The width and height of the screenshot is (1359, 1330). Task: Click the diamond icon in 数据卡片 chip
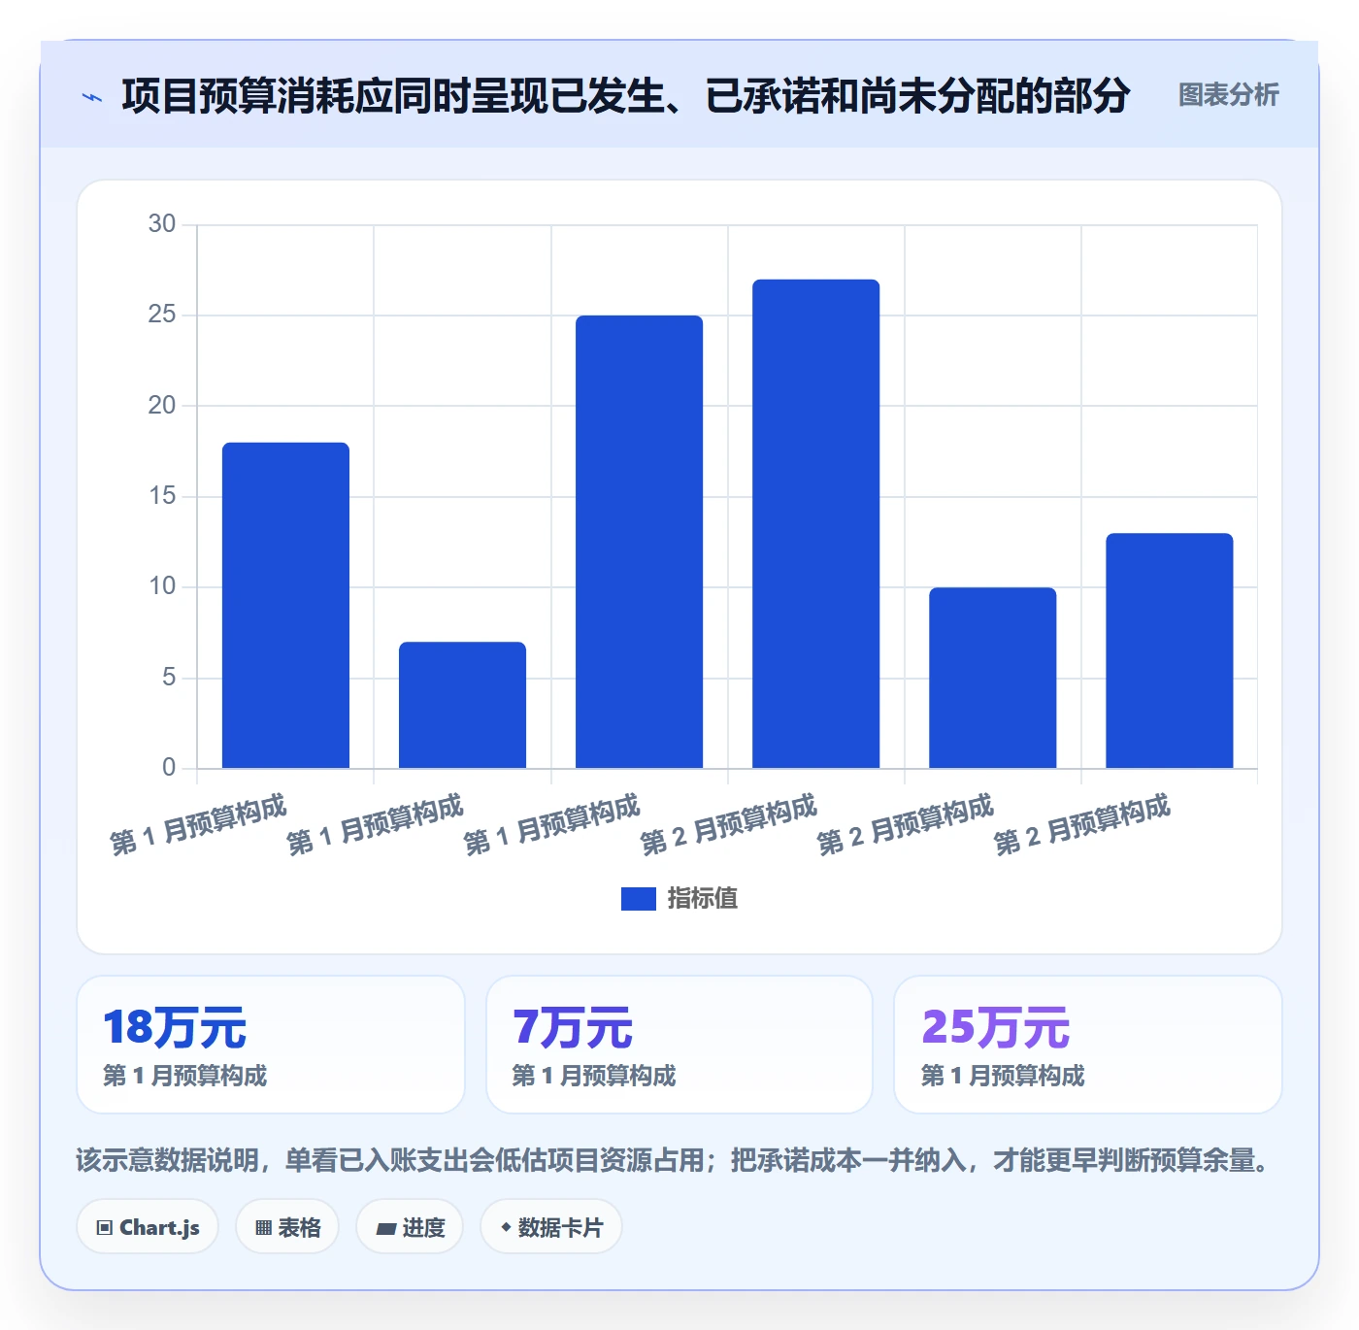coord(506,1227)
